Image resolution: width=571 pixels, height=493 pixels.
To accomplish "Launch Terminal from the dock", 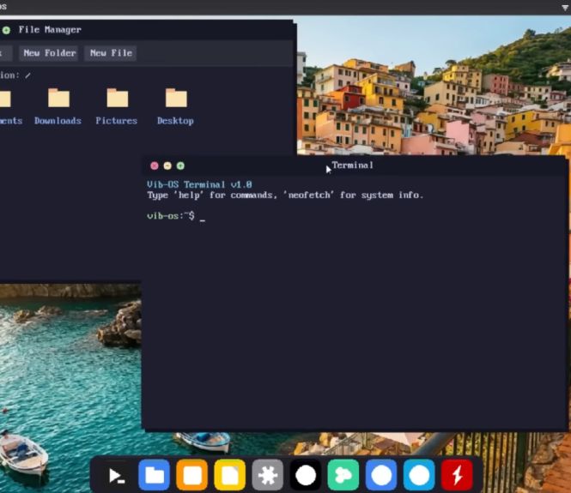I will click(117, 474).
